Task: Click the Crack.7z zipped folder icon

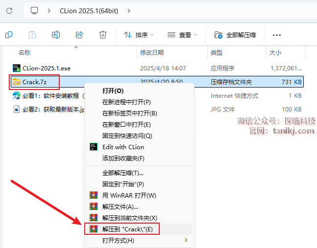Action: click(x=17, y=82)
